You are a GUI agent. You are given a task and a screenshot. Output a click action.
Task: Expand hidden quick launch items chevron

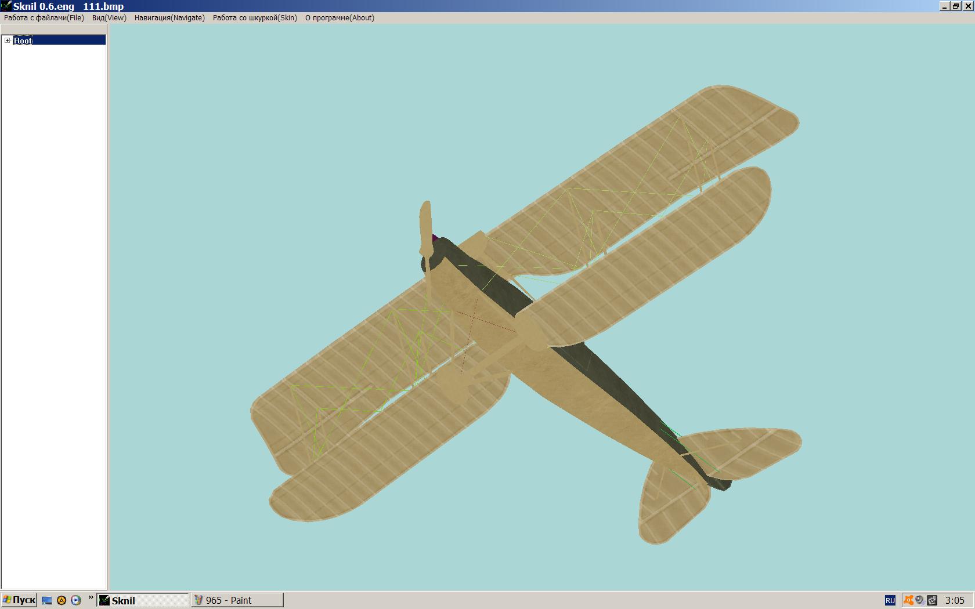tap(91, 598)
